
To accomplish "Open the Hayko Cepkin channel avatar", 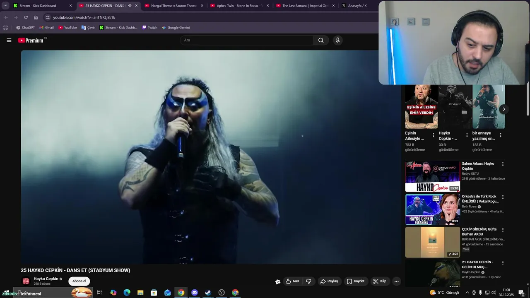I will click(26, 281).
